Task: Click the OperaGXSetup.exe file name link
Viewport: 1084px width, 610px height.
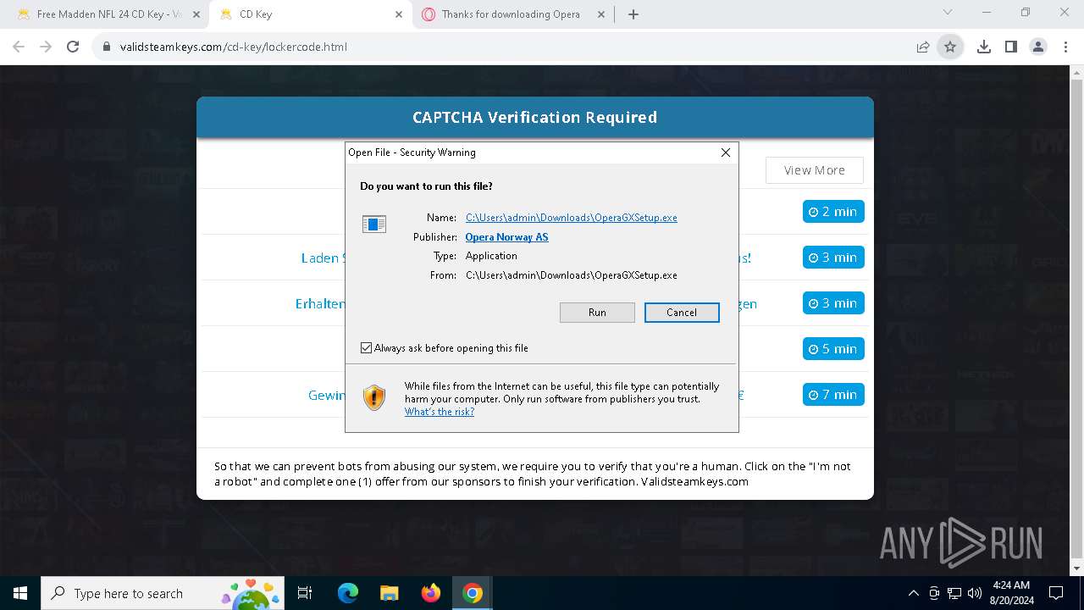Action: click(572, 218)
